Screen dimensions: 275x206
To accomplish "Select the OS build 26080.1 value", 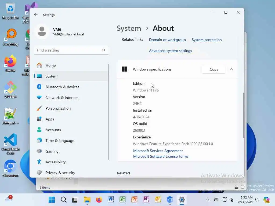I will [139, 131].
